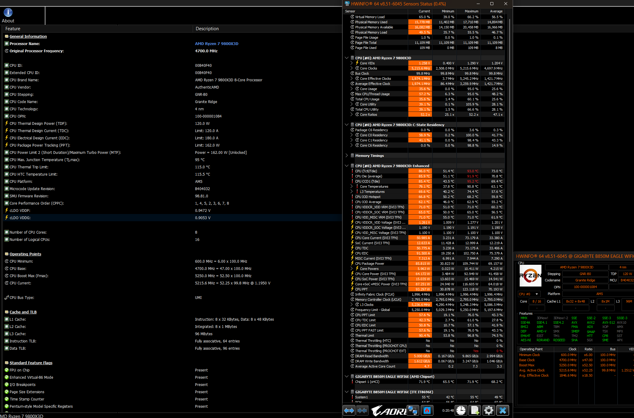Start logging with the sheet-plus icon

(475, 410)
